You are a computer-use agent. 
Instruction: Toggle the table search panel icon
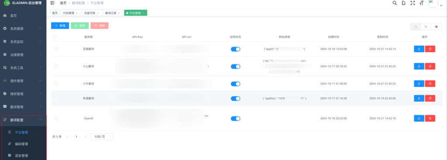point(416,27)
